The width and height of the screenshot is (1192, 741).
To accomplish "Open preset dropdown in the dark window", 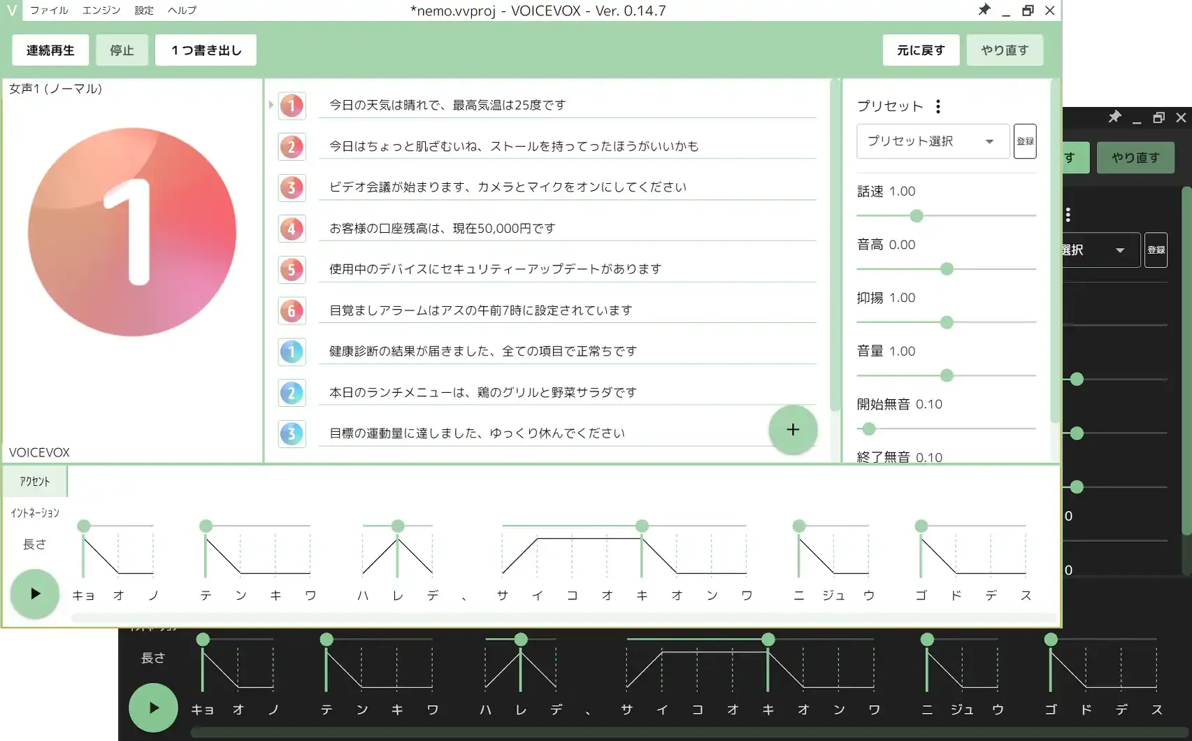I will pyautogui.click(x=1100, y=250).
